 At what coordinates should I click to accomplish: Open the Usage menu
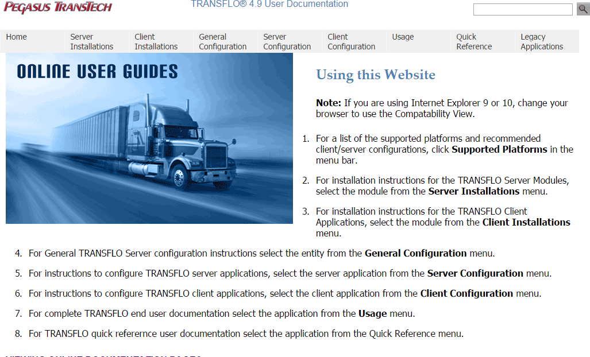403,37
